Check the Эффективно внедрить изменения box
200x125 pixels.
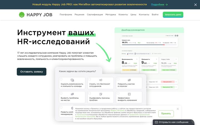[118, 93]
